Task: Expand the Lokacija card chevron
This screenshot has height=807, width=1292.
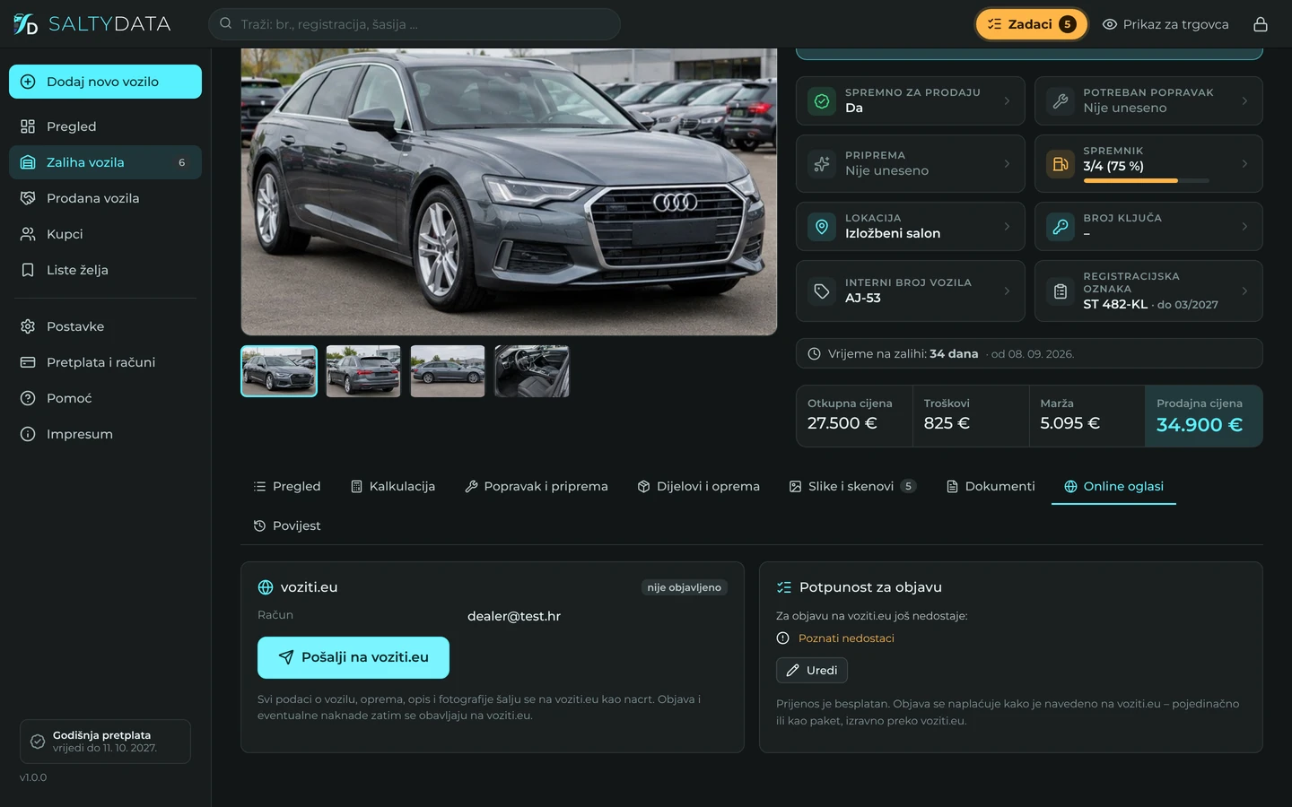Action: 1007,227
